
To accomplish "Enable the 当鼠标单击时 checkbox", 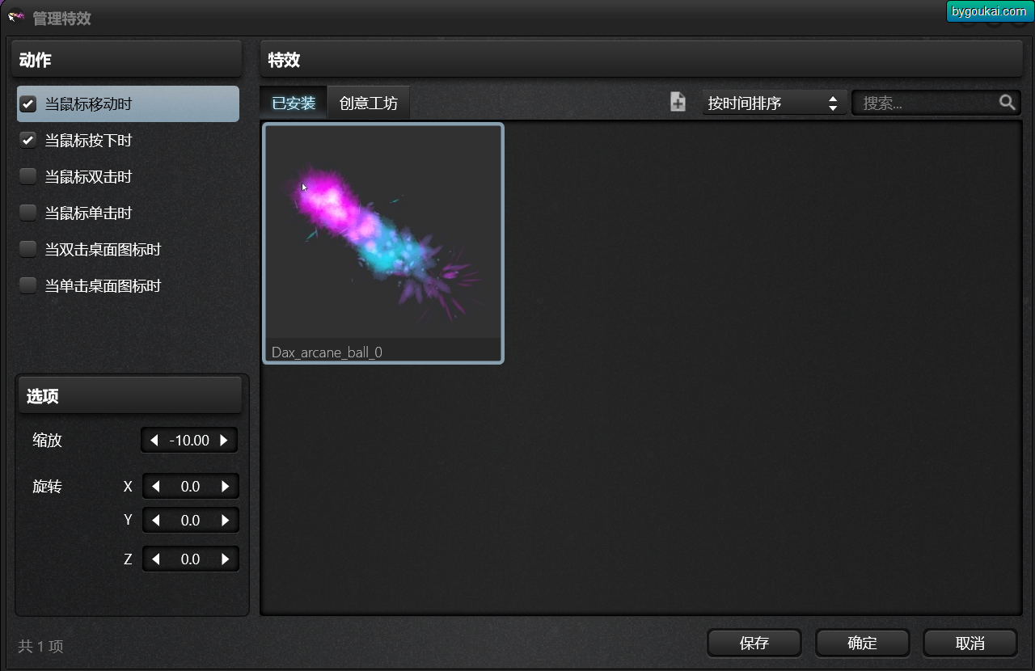I will click(x=28, y=213).
